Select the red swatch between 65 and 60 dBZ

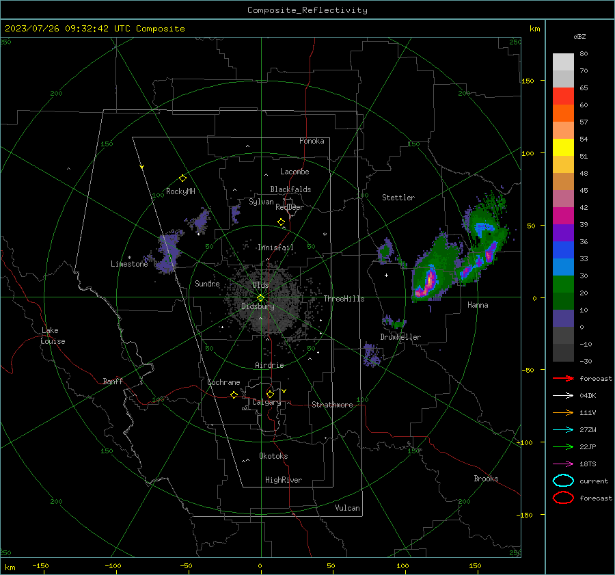point(563,96)
